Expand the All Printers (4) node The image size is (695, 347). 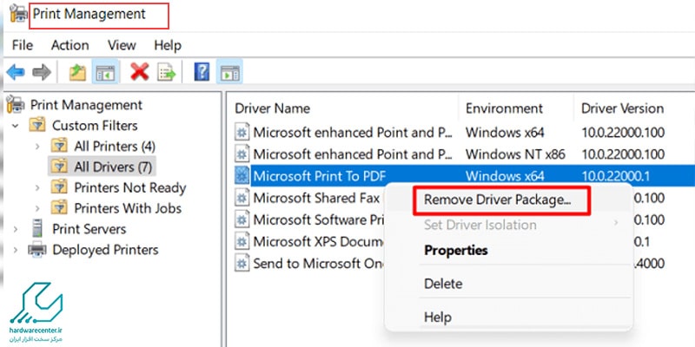(37, 146)
